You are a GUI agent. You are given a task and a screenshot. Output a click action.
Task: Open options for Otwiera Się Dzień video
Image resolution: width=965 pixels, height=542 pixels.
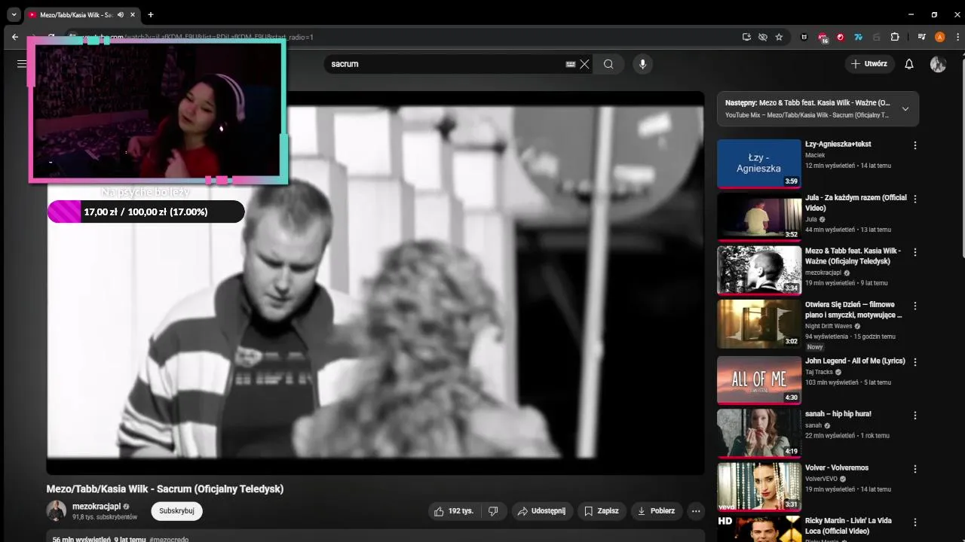(915, 306)
